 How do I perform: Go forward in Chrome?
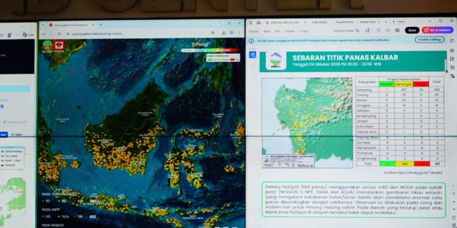point(51,33)
